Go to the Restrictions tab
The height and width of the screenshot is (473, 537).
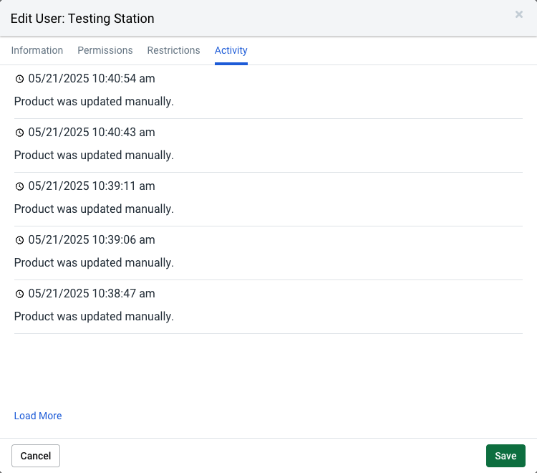click(x=173, y=50)
